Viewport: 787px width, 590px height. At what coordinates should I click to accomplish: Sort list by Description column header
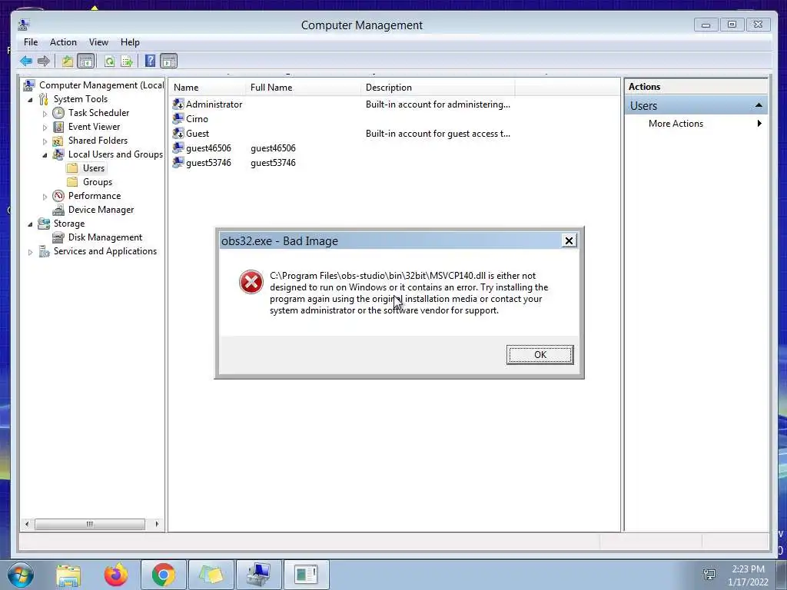pos(438,88)
